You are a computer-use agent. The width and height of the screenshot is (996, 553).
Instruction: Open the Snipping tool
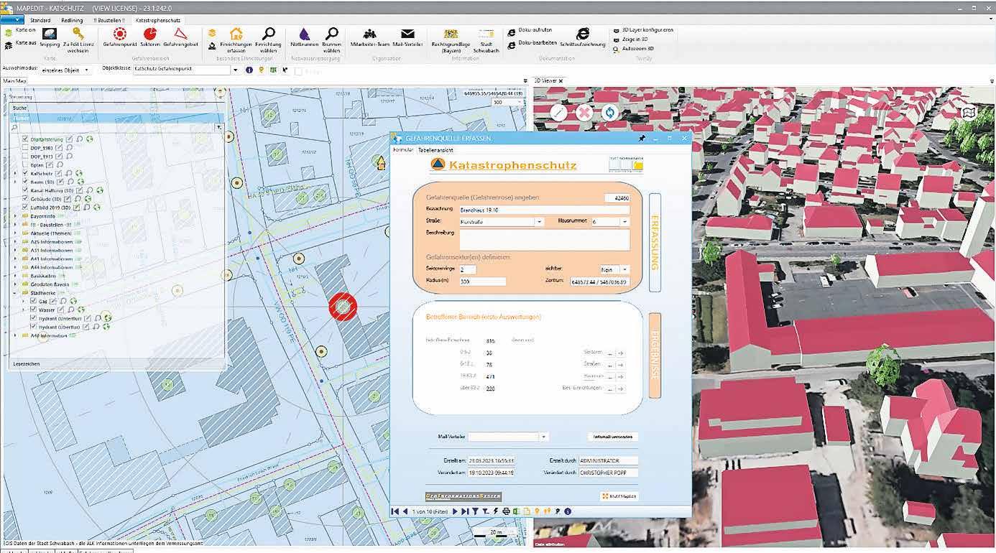tap(50, 34)
